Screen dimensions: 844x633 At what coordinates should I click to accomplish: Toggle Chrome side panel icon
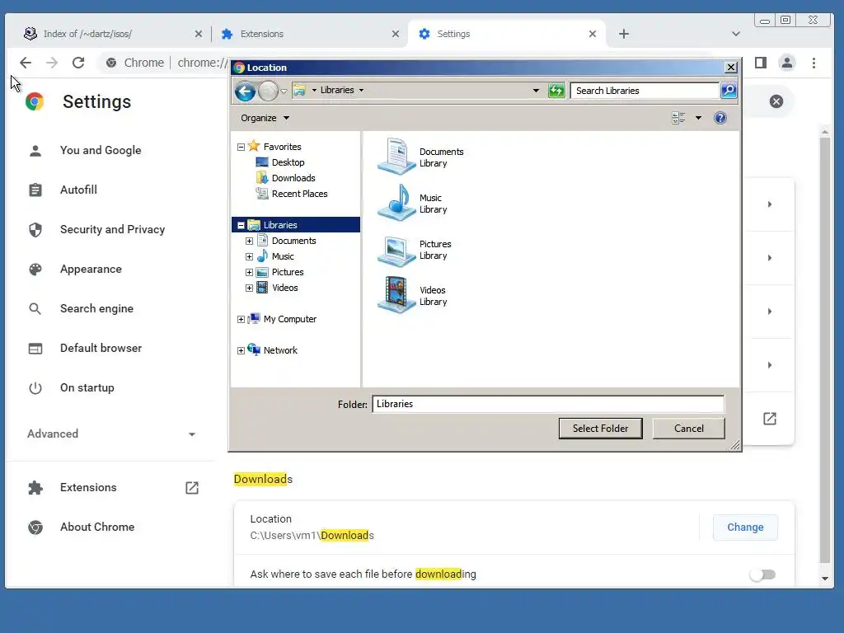pos(761,63)
